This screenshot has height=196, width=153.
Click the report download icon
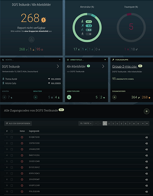click(x=32, y=39)
